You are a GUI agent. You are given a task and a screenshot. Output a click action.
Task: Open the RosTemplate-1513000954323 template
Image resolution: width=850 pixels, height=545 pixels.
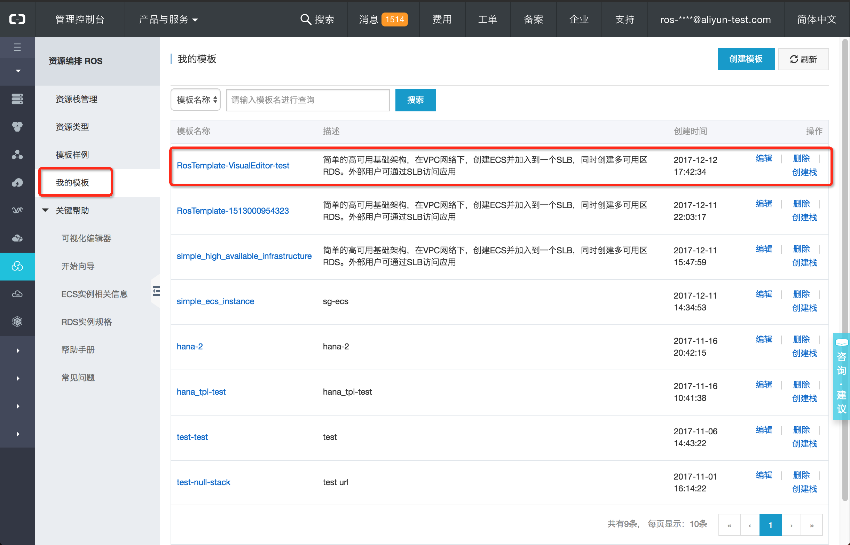233,211
